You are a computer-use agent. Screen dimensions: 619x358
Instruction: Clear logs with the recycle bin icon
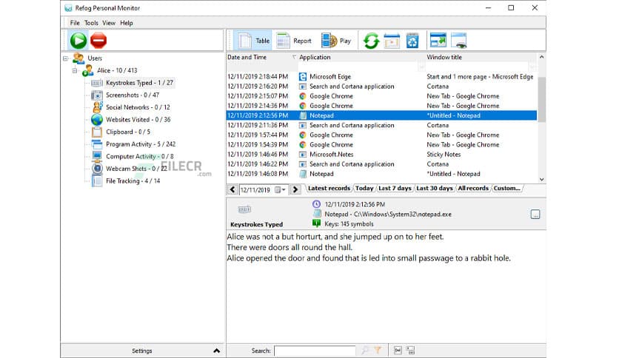(412, 41)
